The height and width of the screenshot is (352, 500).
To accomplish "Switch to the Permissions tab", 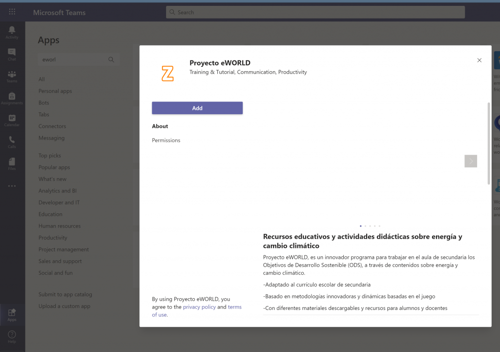I will click(x=166, y=140).
